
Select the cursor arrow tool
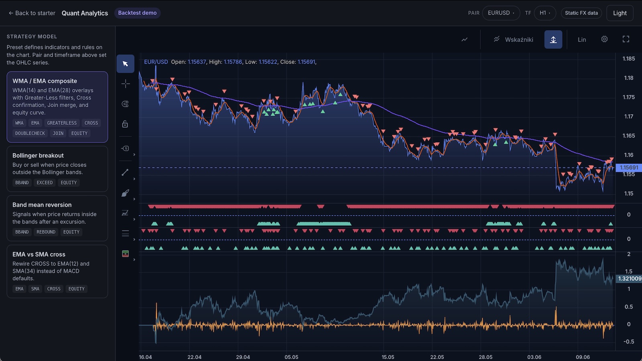pos(125,64)
